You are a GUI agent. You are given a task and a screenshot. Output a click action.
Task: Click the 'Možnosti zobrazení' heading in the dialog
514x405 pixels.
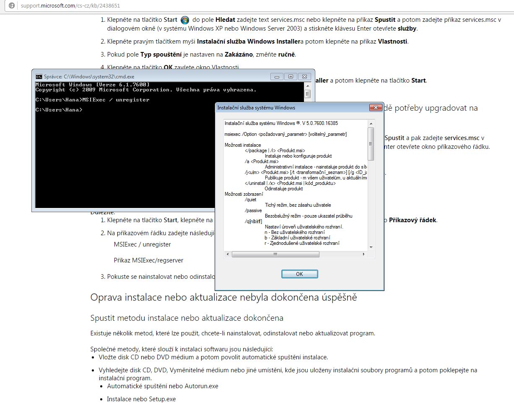[x=244, y=194]
